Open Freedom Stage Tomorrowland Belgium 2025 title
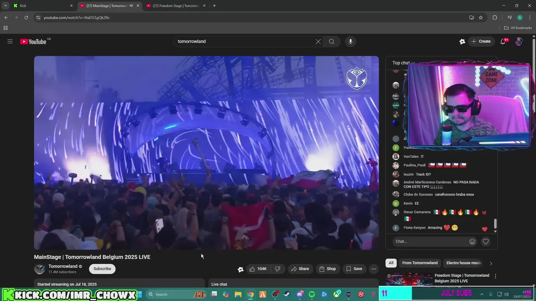Image resolution: width=536 pixels, height=301 pixels. coord(462,278)
